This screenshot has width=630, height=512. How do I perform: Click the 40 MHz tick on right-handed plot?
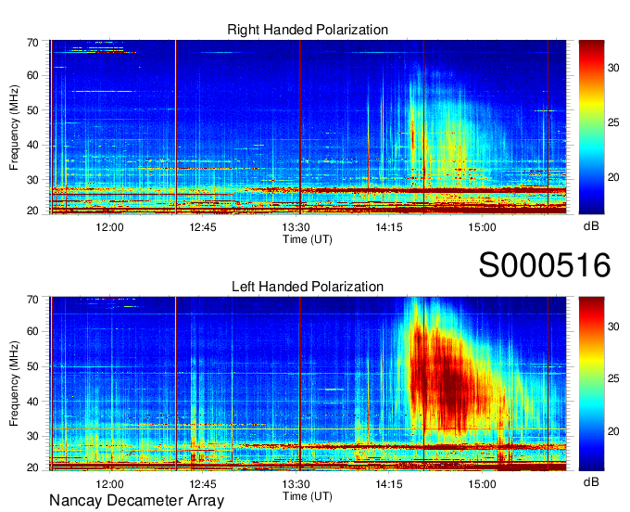click(x=32, y=146)
